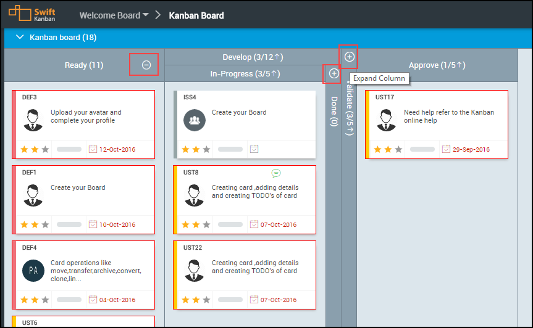Open the green comment bubble on UST8

coord(276,173)
